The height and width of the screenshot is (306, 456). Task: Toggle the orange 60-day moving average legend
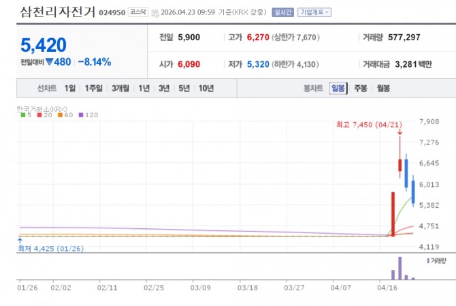point(63,115)
